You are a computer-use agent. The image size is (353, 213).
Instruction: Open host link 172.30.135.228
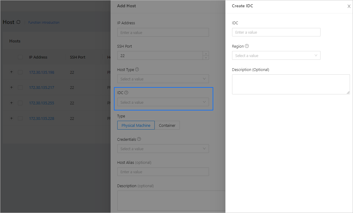[x=42, y=118]
